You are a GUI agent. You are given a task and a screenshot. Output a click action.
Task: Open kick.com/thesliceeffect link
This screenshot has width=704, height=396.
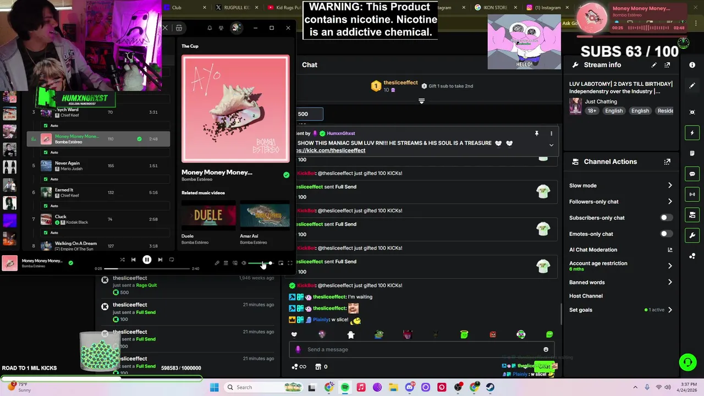point(332,151)
